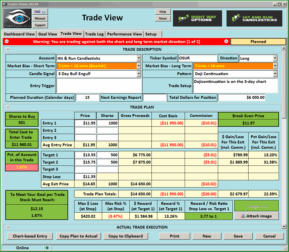Click the Planned status field
The width and height of the screenshot is (289, 252).
pyautogui.click(x=258, y=42)
